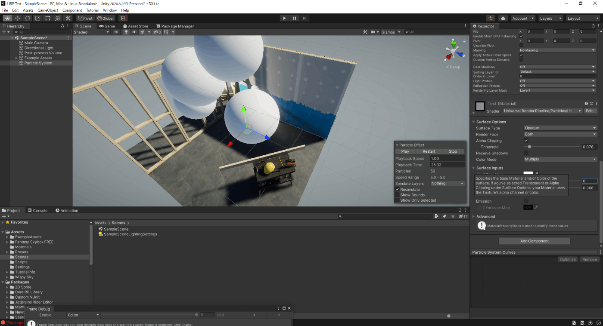Open the Gizmos dropdown arrow

tap(399, 32)
